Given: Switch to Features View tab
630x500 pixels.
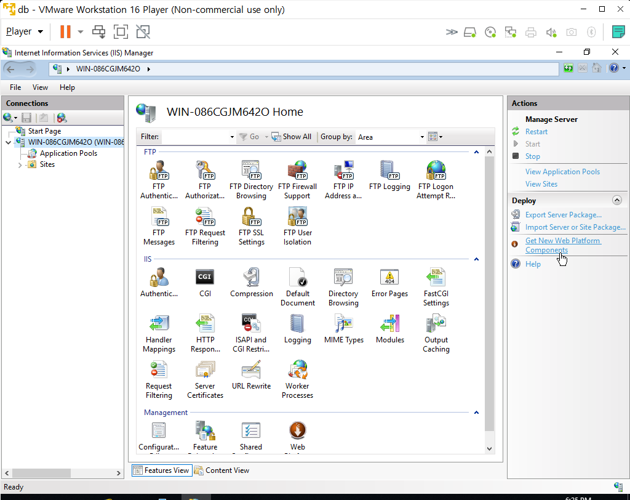Looking at the screenshot, I should 162,470.
